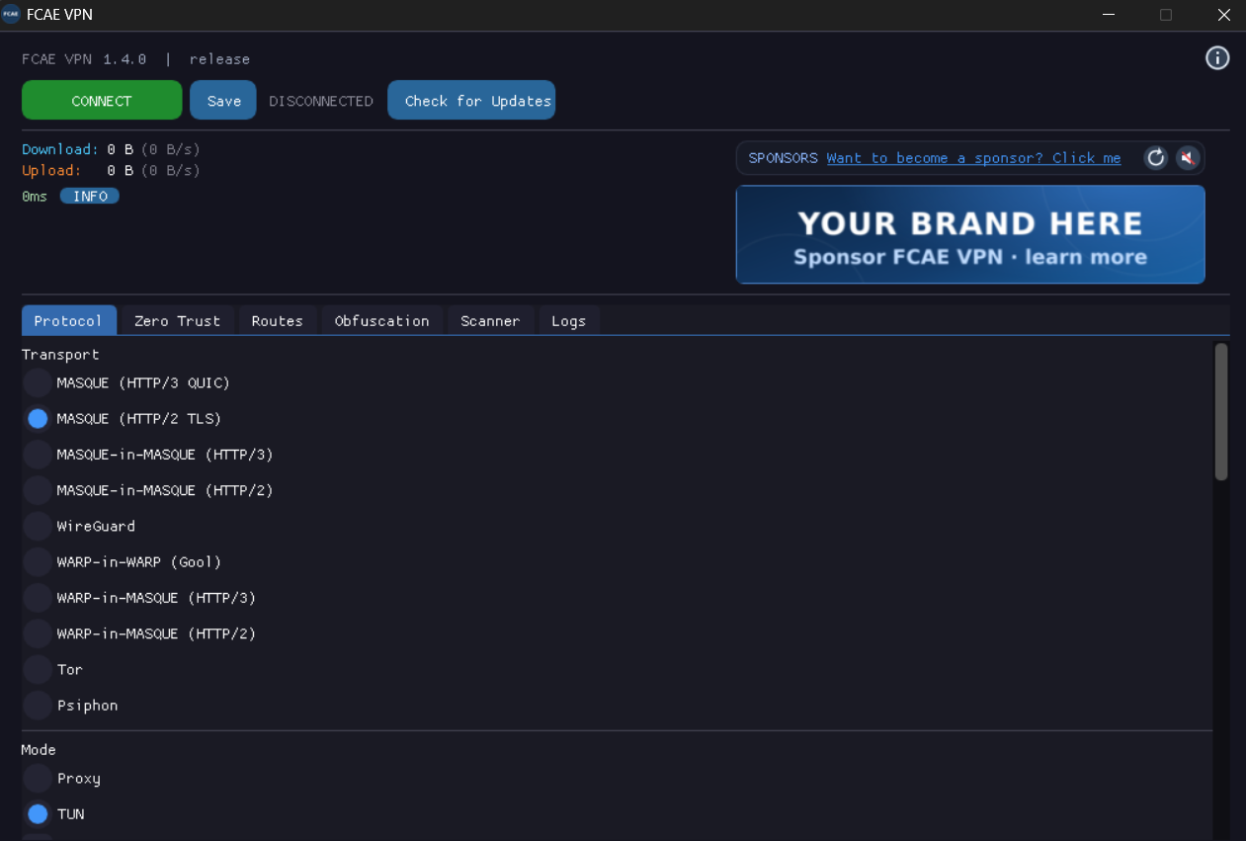The width and height of the screenshot is (1246, 841).
Task: Click the Upload stats label
Action: coord(51,171)
